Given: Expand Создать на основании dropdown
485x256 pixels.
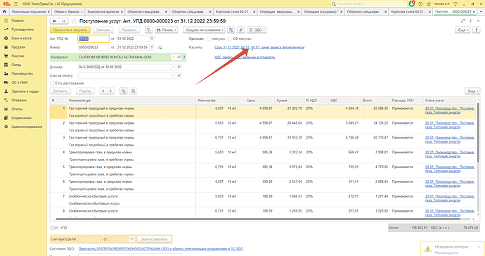Looking at the screenshot, I should [x=204, y=30].
